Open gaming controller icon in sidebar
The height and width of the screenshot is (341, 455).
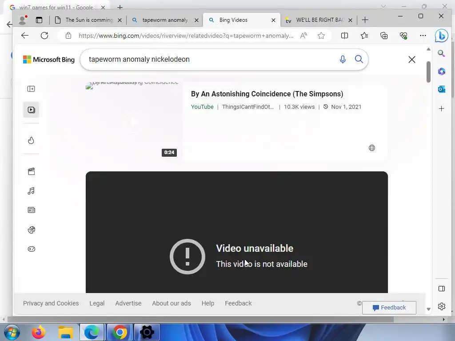[x=32, y=249]
